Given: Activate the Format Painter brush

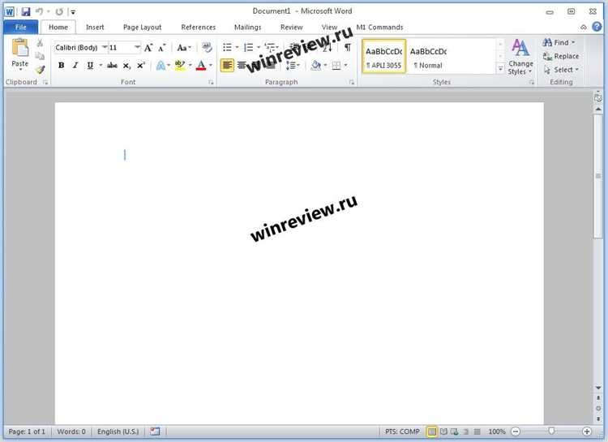Looking at the screenshot, I should pyautogui.click(x=40, y=70).
